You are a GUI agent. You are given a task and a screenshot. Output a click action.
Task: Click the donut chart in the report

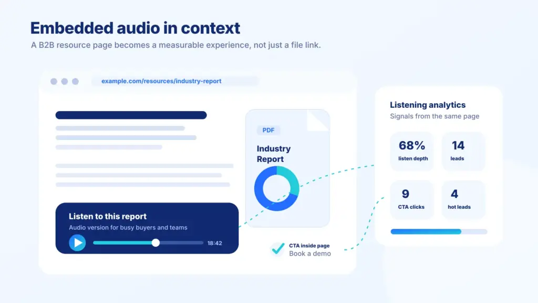[276, 189]
